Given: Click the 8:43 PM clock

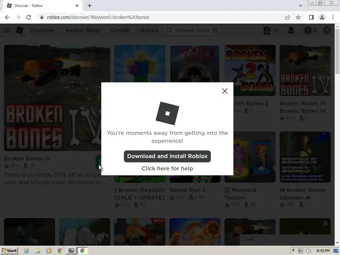Looking at the screenshot, I should [x=323, y=251].
